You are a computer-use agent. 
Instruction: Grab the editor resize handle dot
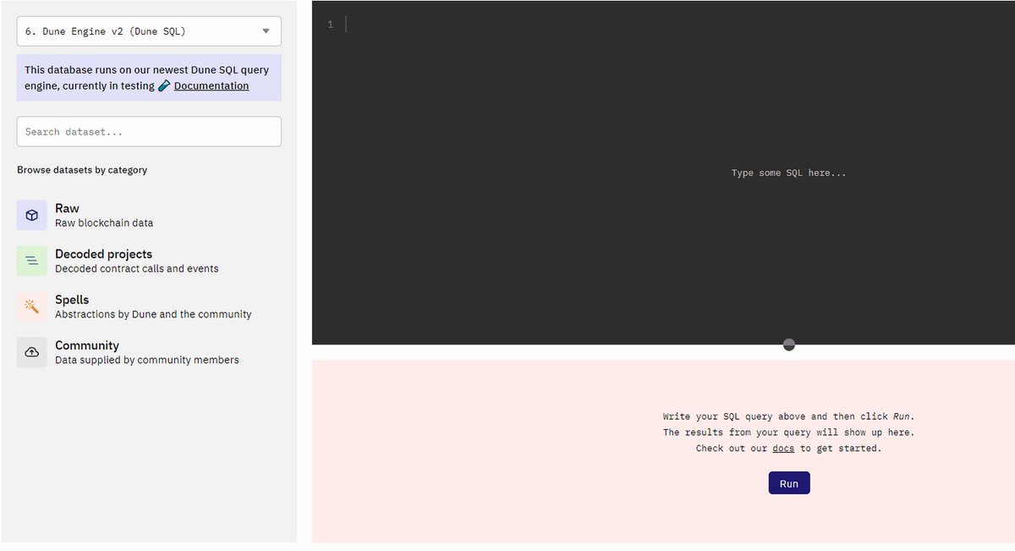789,344
